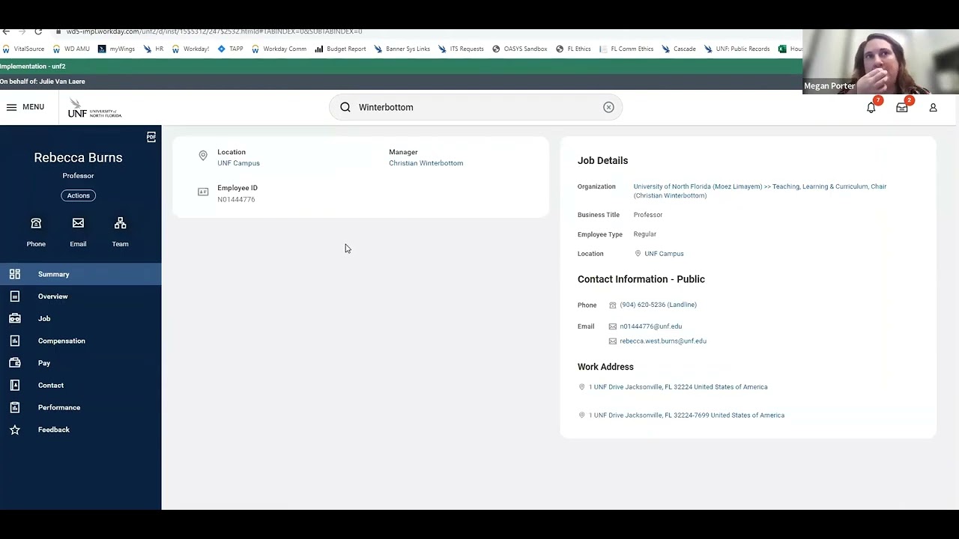
Task: Open the Contact sidebar tab
Action: click(x=80, y=385)
